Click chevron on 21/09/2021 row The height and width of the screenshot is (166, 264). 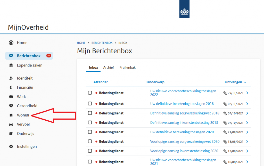coord(247,132)
